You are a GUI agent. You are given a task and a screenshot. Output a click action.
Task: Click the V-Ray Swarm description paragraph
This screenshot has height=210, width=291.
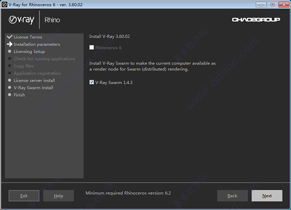point(152,66)
